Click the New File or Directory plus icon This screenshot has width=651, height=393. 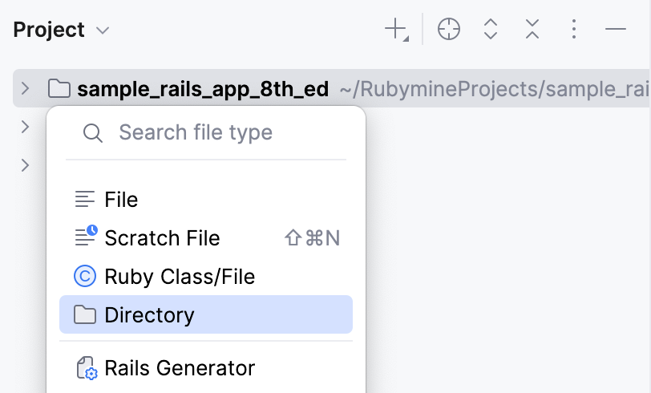[x=396, y=30]
